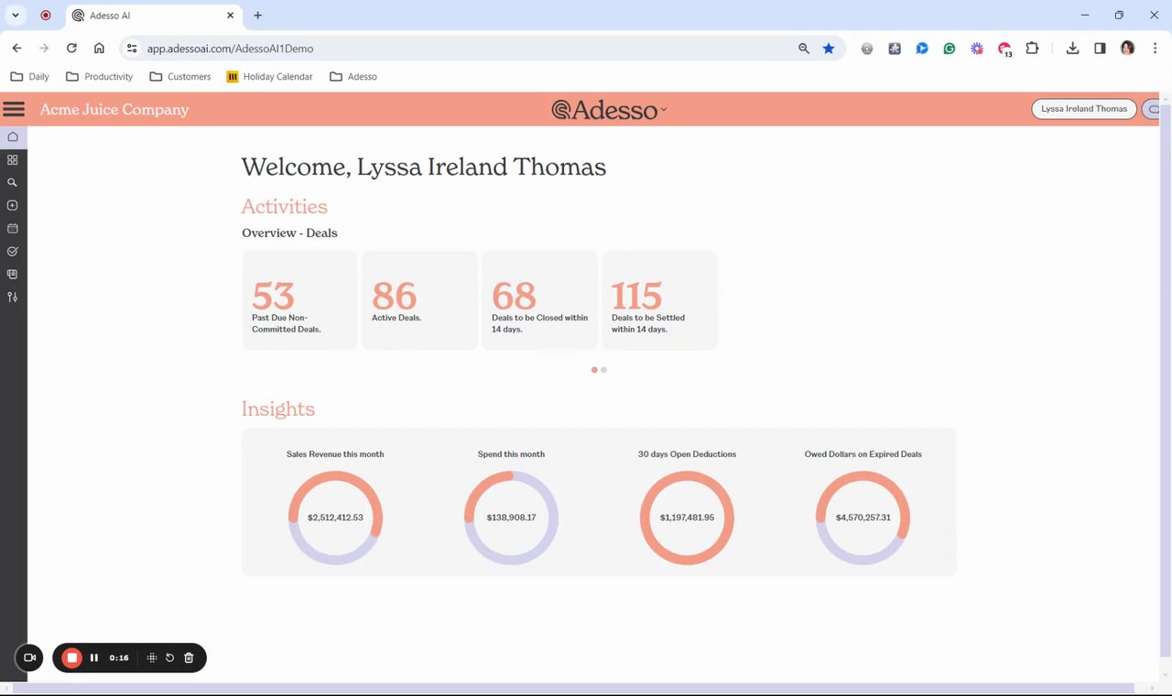Click the Sales Revenue this month donut chart
The height and width of the screenshot is (696, 1172).
tap(335, 517)
